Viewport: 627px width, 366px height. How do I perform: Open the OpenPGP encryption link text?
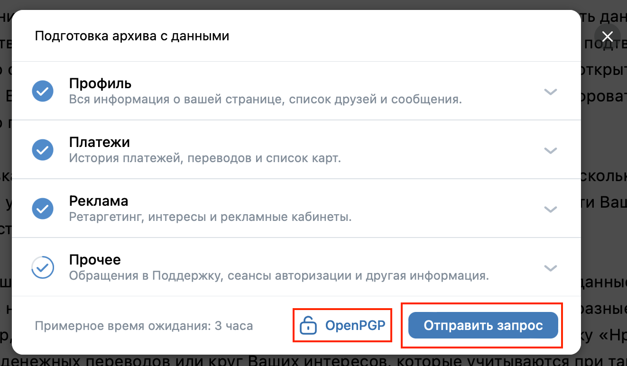(x=355, y=326)
